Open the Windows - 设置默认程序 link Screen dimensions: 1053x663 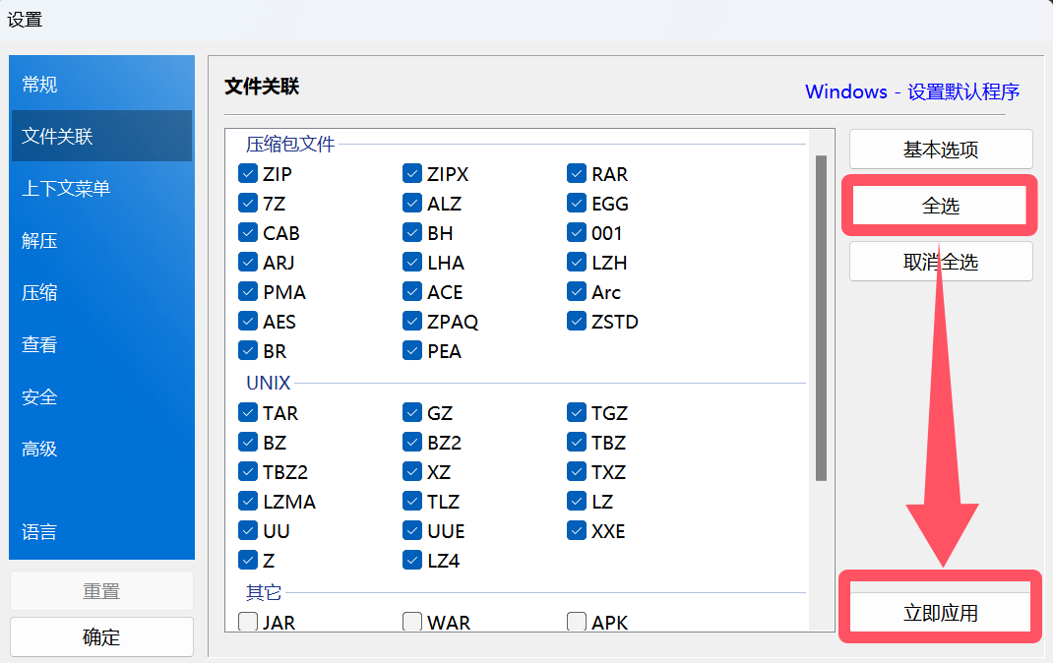[x=911, y=91]
